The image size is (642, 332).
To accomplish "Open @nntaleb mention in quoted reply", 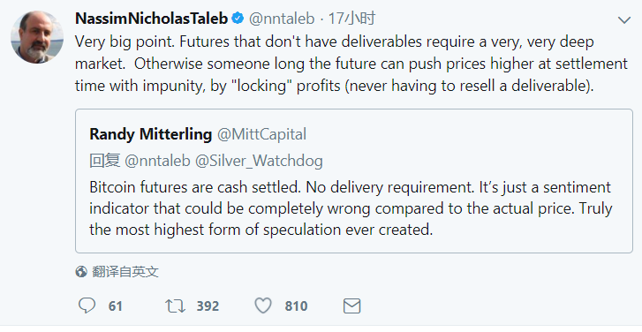I will [x=157, y=161].
